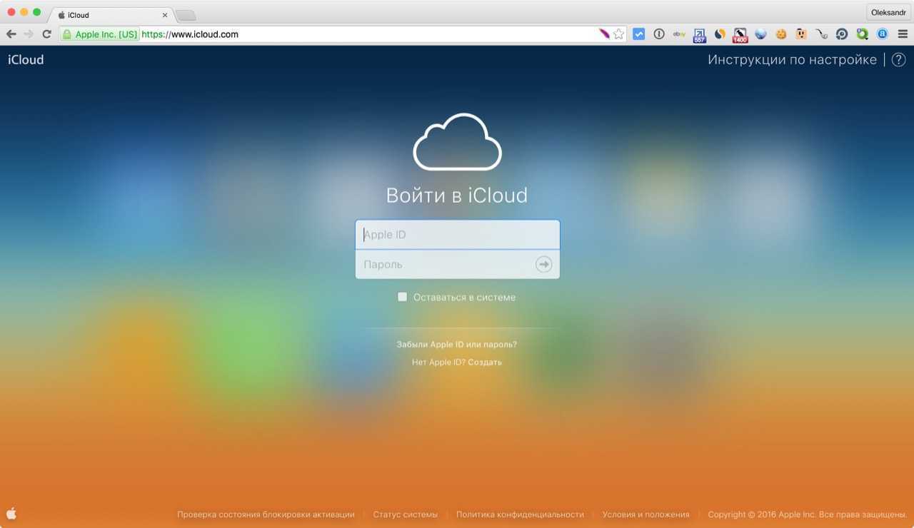Click "Нет Apple ID? Создать" link
The width and height of the screenshot is (914, 528).
tap(456, 362)
